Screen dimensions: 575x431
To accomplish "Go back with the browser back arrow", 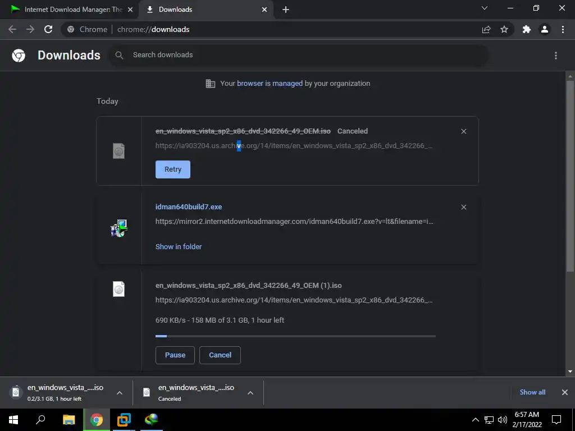I will tap(12, 29).
